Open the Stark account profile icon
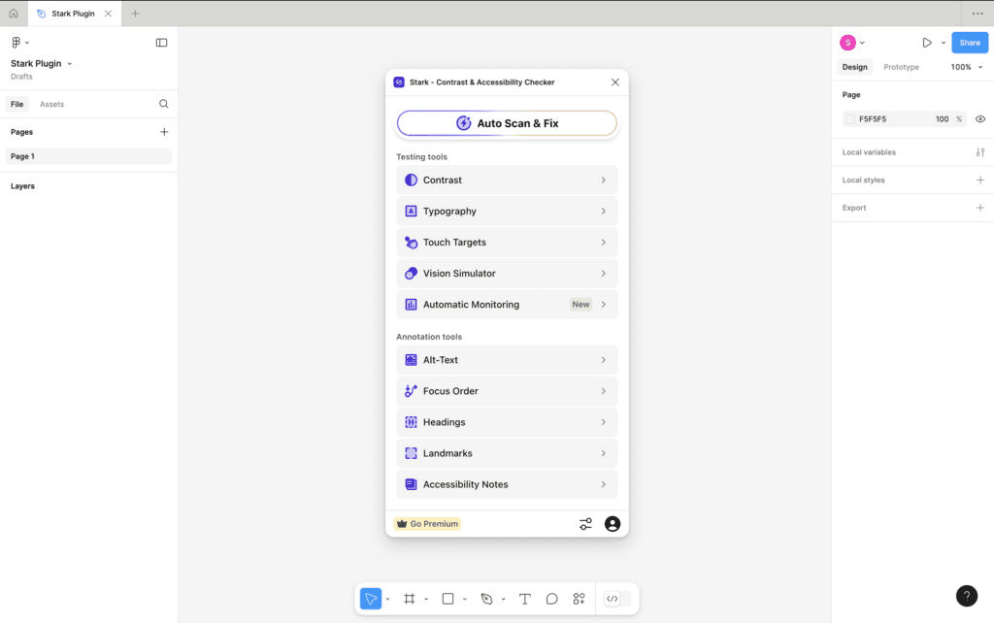This screenshot has height=623, width=994. pos(613,524)
